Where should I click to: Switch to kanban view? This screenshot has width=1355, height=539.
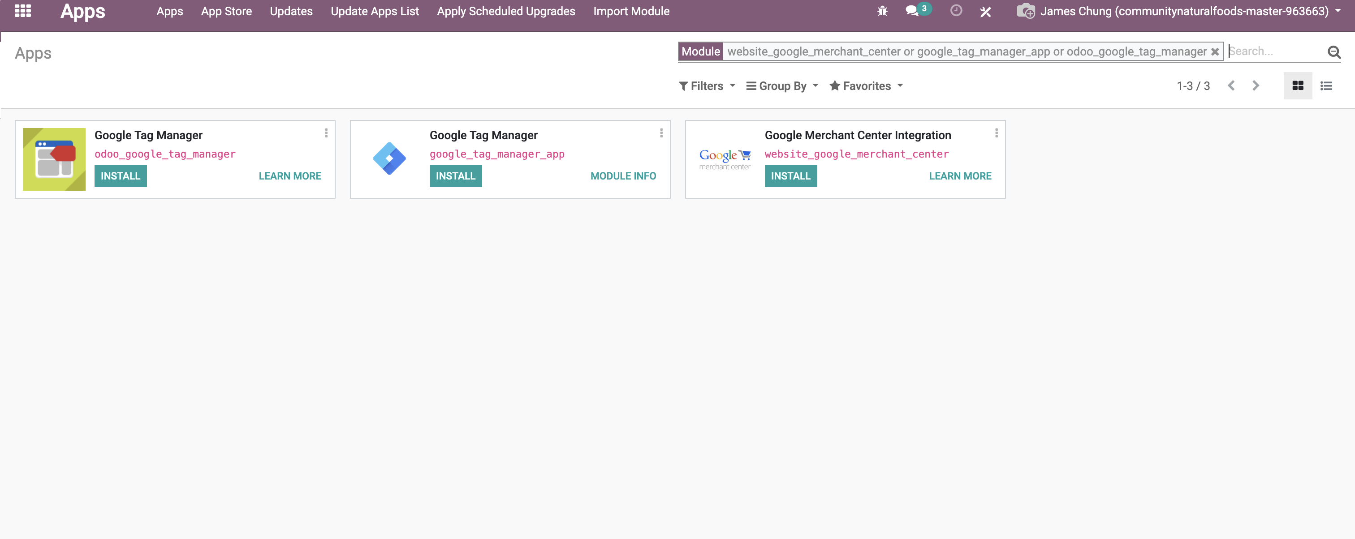(1298, 86)
